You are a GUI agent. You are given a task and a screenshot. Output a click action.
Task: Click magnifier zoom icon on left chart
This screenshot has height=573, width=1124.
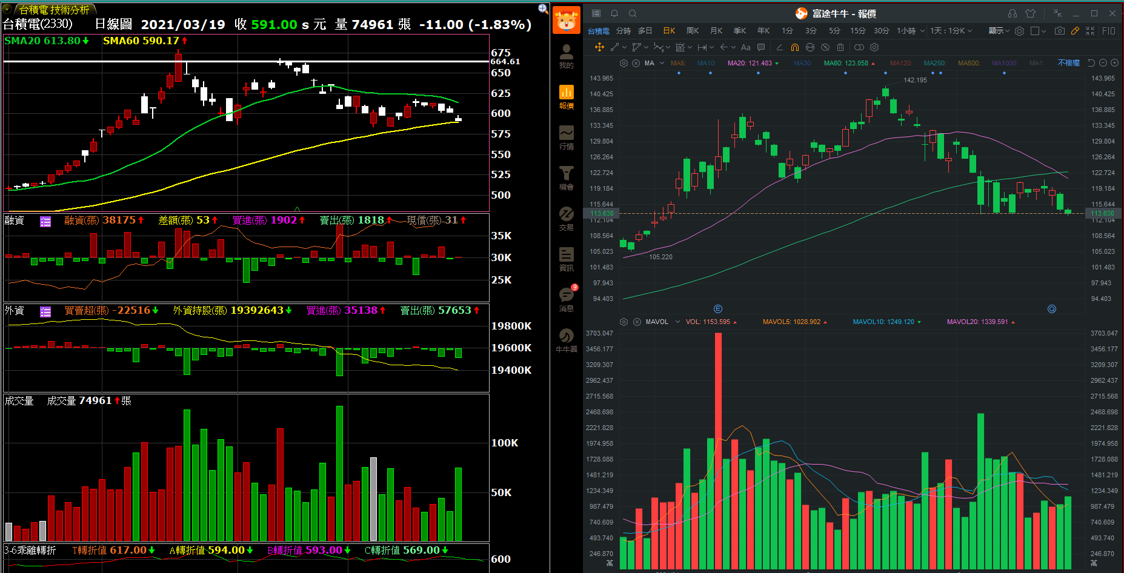543,8
